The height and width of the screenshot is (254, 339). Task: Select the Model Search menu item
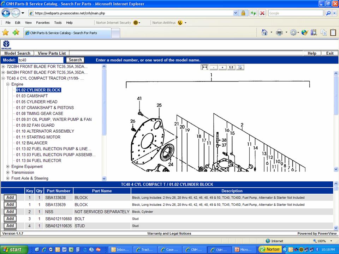[17, 53]
